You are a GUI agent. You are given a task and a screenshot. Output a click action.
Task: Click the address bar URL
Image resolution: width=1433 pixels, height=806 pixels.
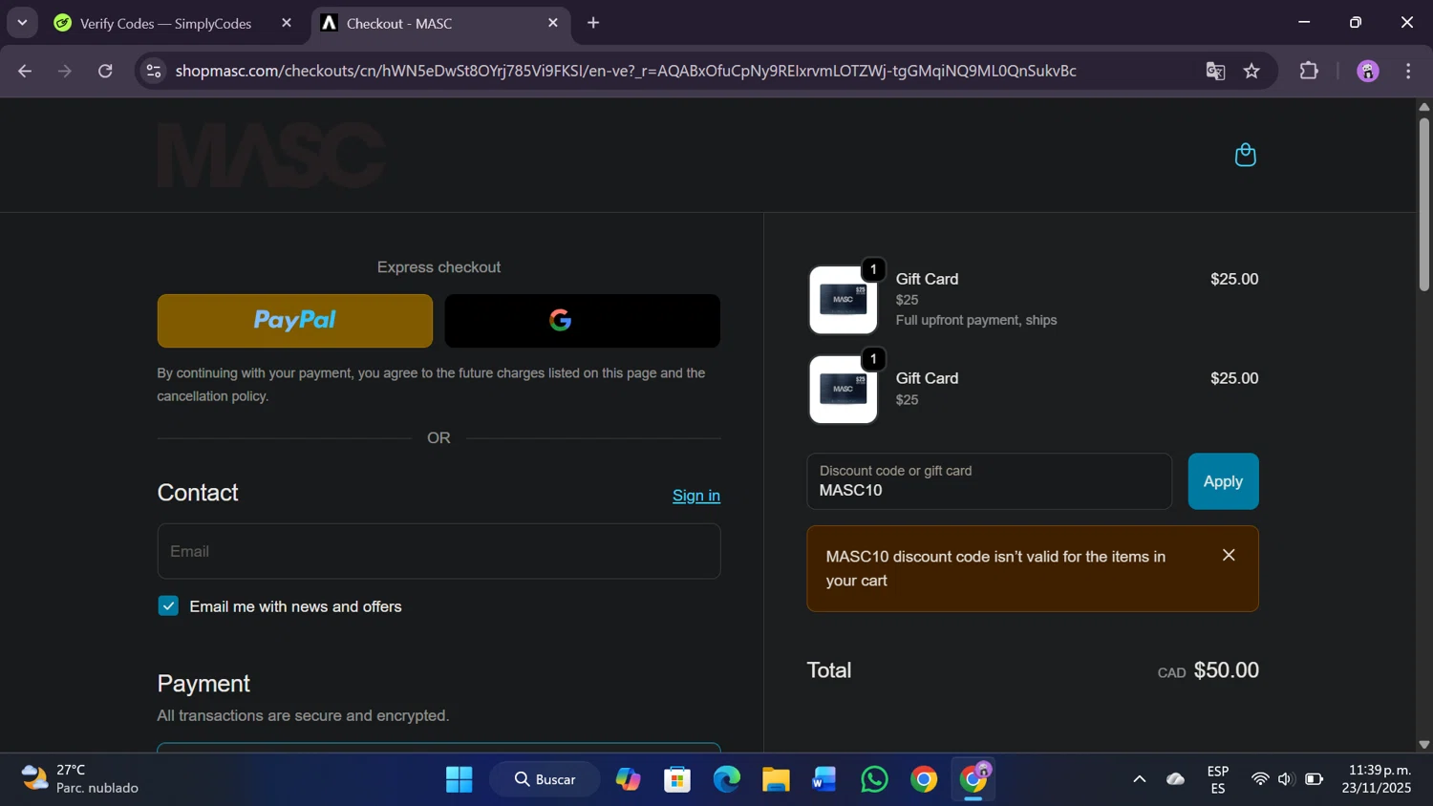pos(626,71)
